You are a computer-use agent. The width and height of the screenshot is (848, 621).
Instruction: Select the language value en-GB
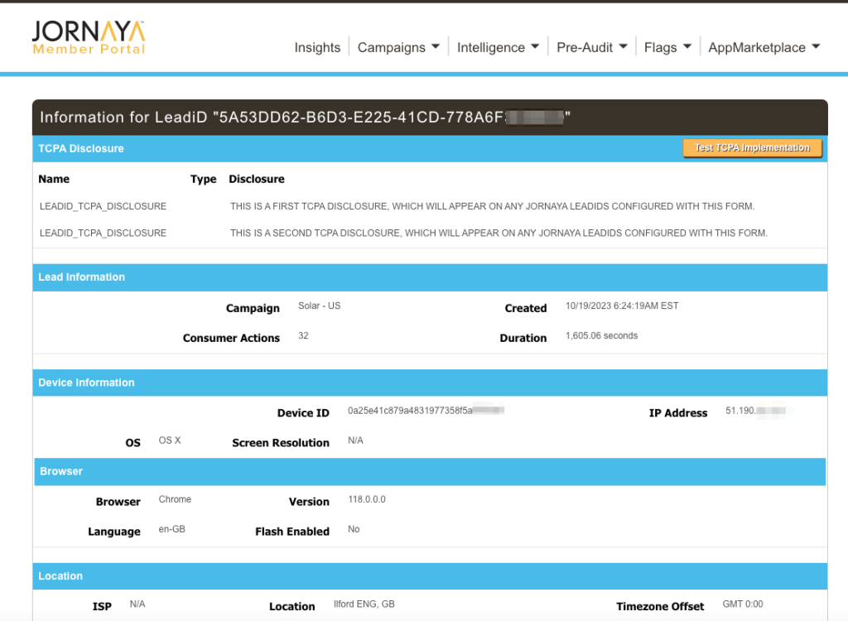172,529
